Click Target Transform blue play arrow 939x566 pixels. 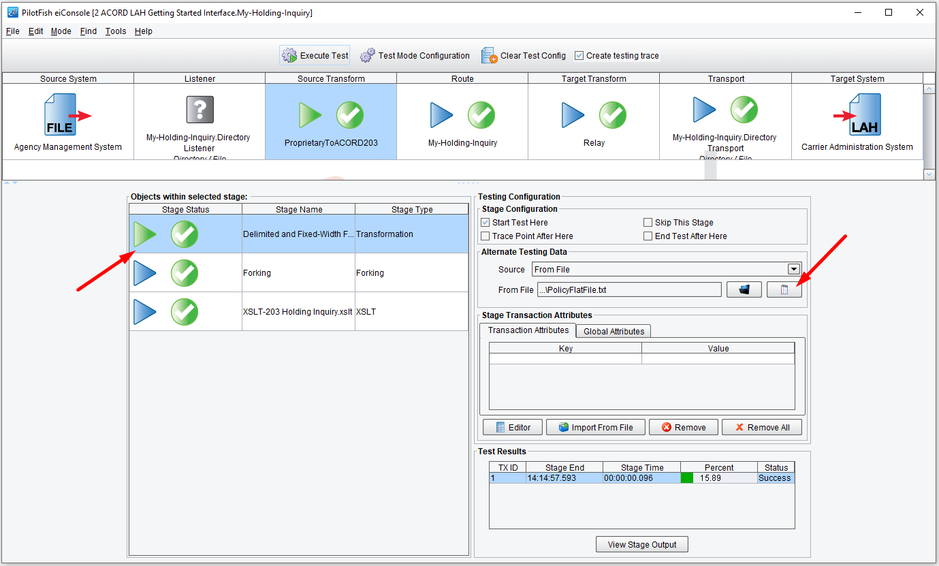(573, 115)
